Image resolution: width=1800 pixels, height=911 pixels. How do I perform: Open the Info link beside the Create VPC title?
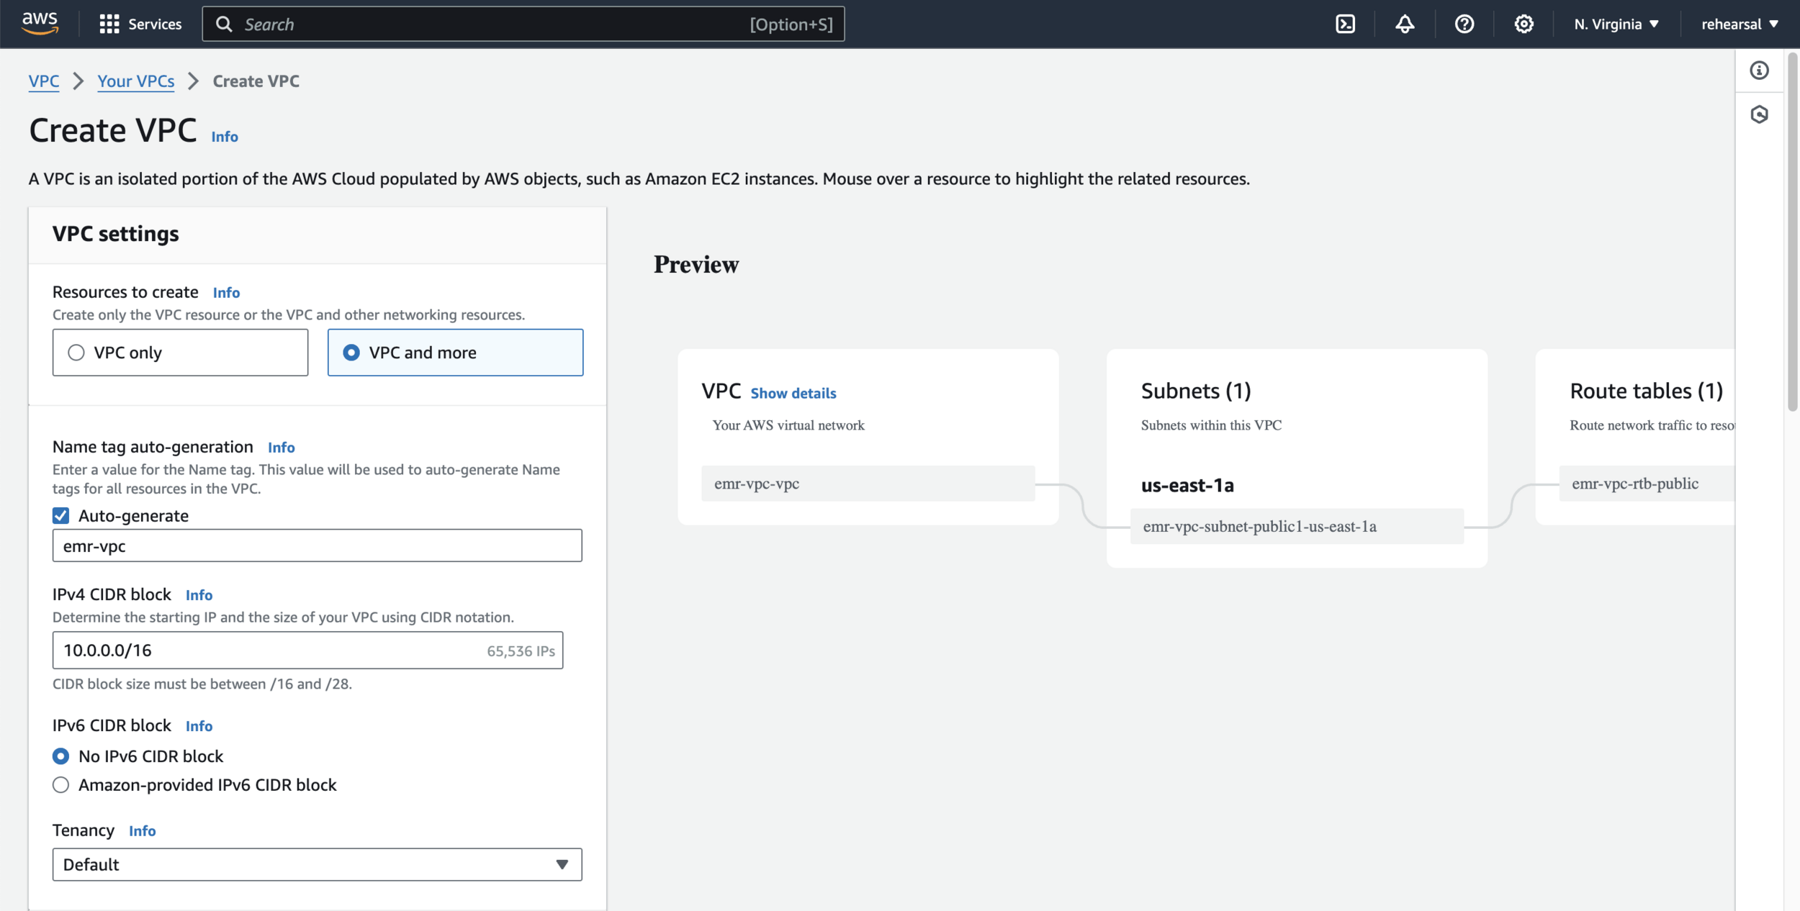click(x=225, y=137)
